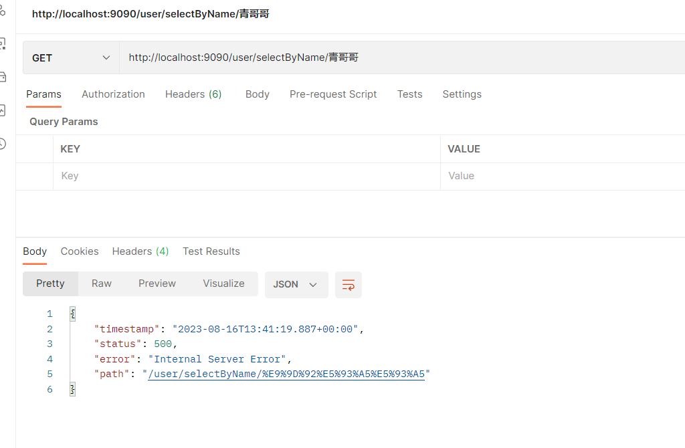
Task: Open the JSON format dropdown
Action: click(x=296, y=285)
